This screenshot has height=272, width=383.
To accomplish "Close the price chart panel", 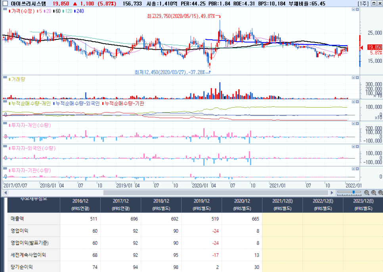I will [x=357, y=9].
